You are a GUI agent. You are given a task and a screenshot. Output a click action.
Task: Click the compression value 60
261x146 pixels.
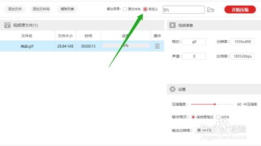[x=239, y=104]
